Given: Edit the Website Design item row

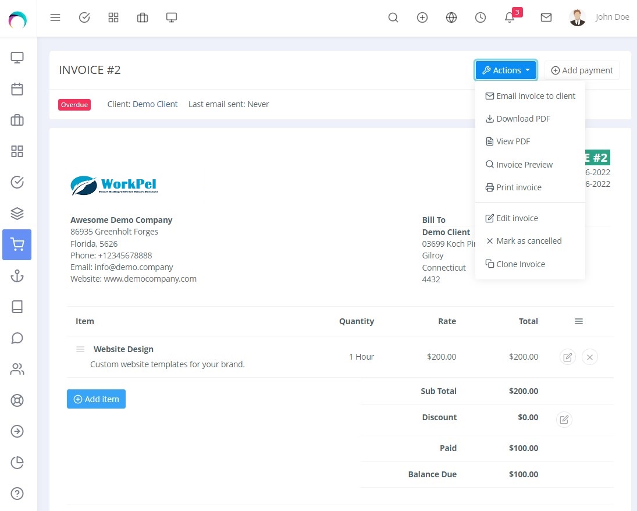Looking at the screenshot, I should [568, 357].
